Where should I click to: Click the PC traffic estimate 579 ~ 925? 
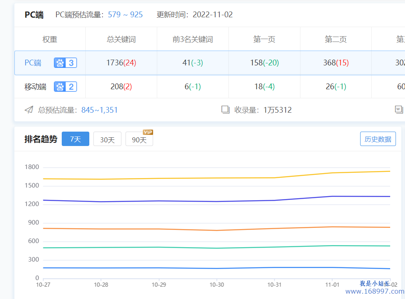click(125, 14)
